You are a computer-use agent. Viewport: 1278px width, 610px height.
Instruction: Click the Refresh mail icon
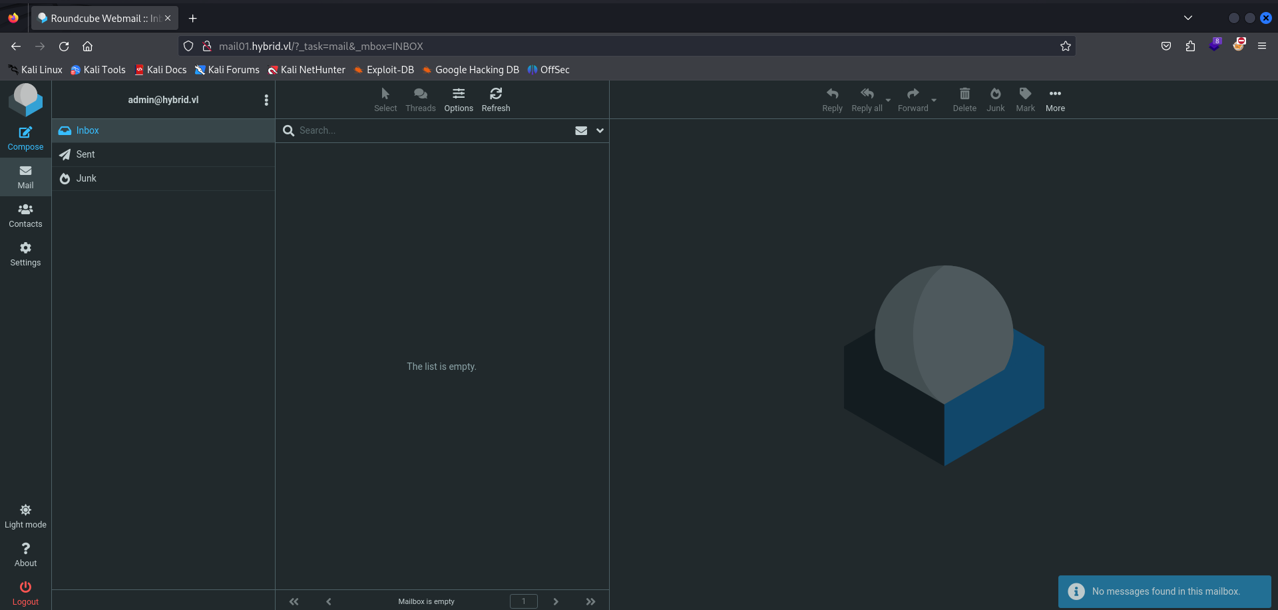click(x=495, y=94)
